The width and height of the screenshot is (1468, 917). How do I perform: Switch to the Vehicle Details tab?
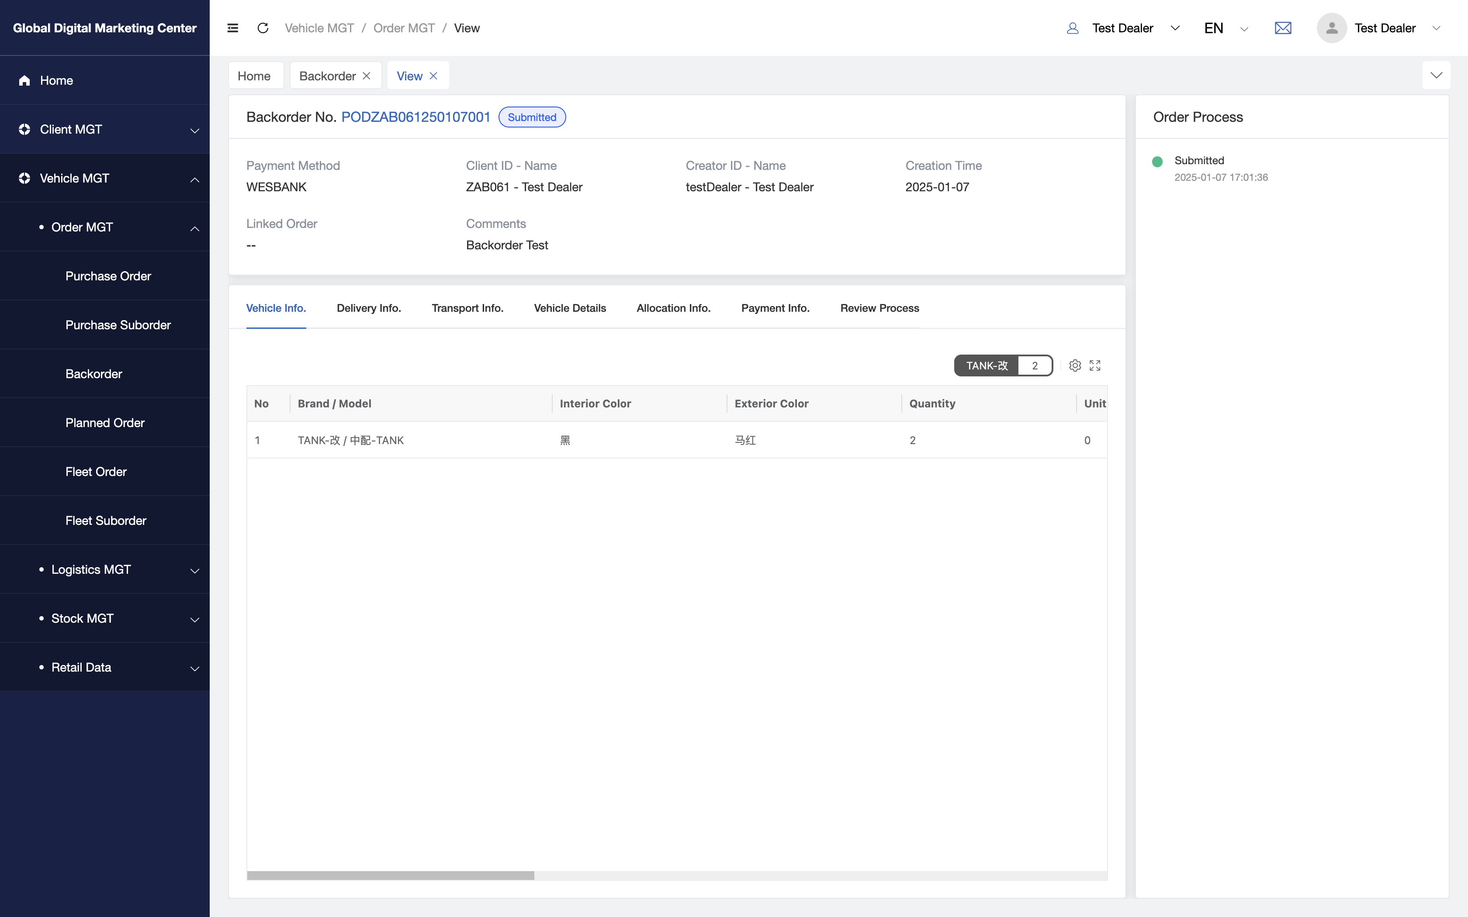tap(570, 308)
